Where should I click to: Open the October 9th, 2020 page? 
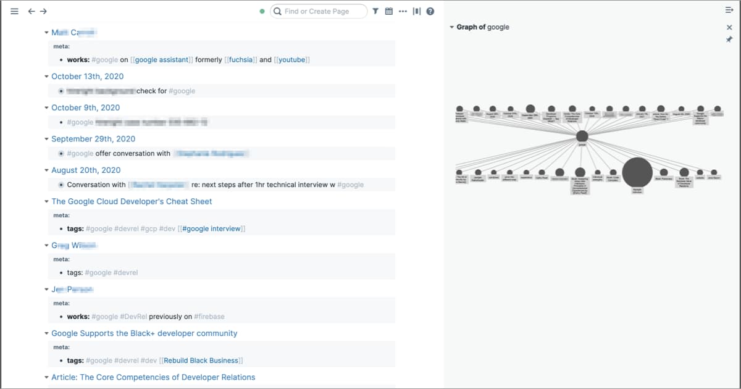(x=85, y=107)
